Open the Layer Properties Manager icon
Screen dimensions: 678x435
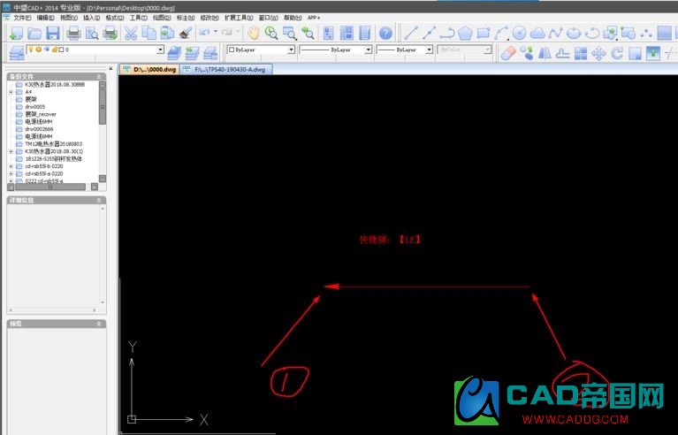tap(17, 53)
